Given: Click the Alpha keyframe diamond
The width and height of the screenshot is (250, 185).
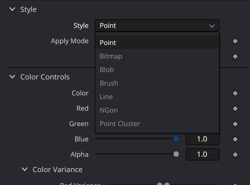Looking at the screenshot, I should coord(235,155).
